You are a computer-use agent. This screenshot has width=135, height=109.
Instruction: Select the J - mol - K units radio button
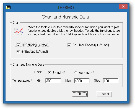point(50,73)
